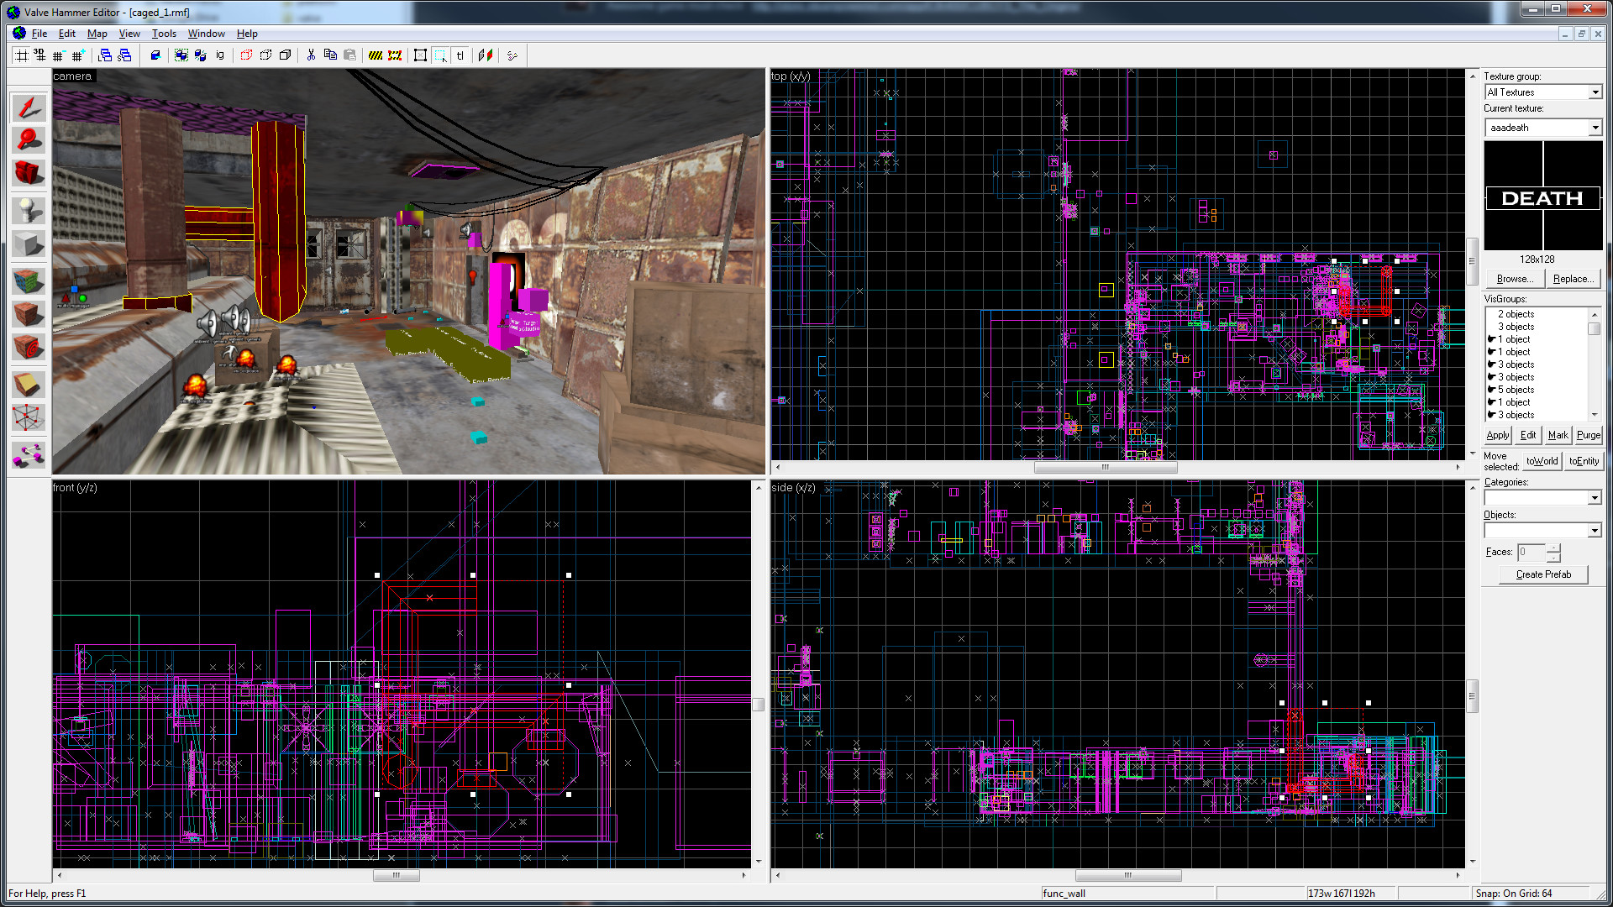
Task: Select the Camera tool
Action: [x=28, y=172]
